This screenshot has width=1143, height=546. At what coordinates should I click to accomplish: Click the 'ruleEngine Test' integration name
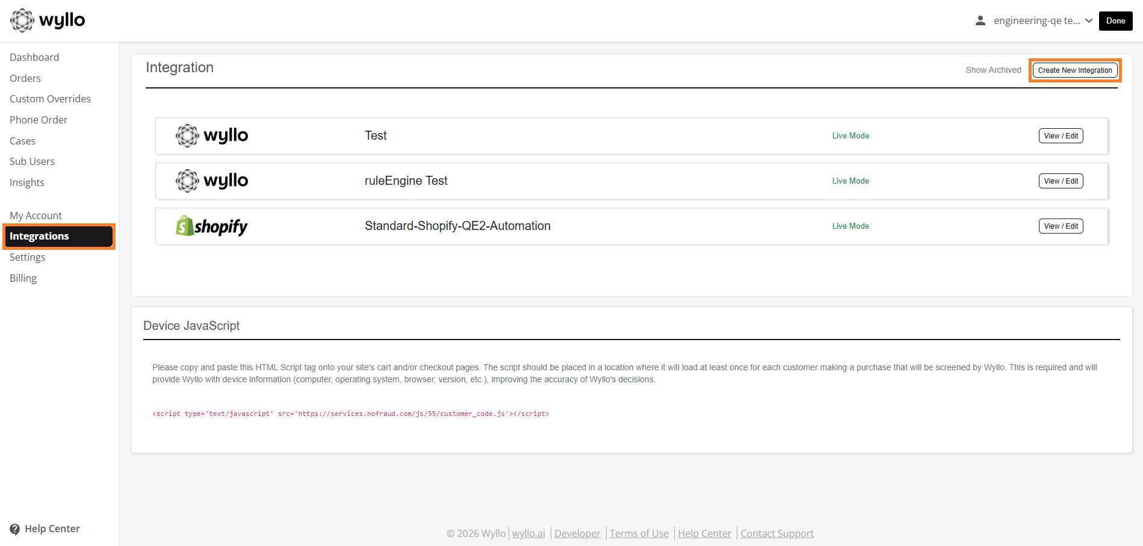coord(406,181)
